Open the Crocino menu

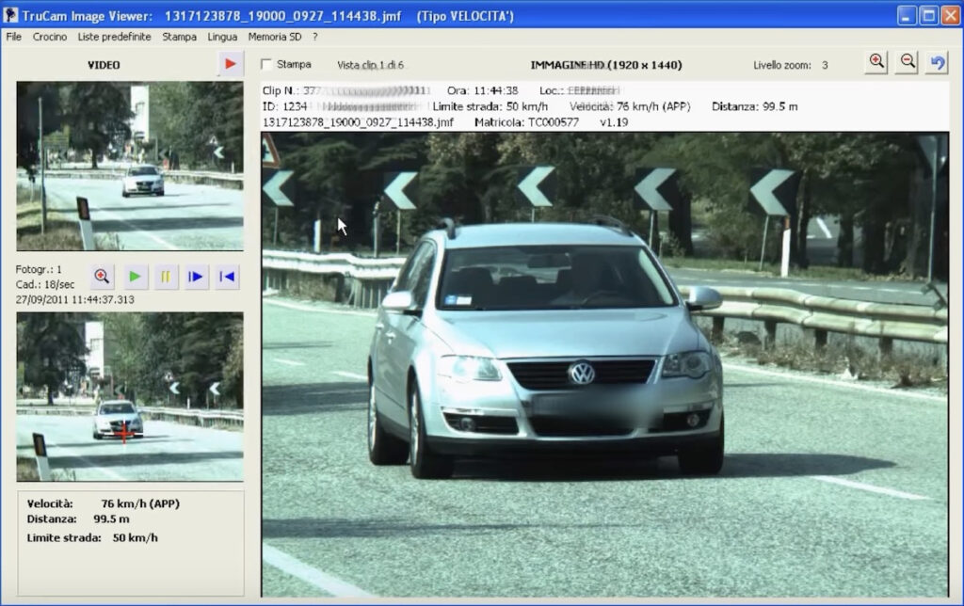49,37
